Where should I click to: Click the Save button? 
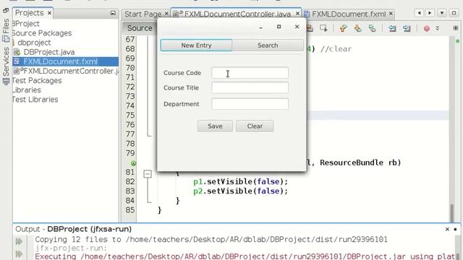pos(215,126)
